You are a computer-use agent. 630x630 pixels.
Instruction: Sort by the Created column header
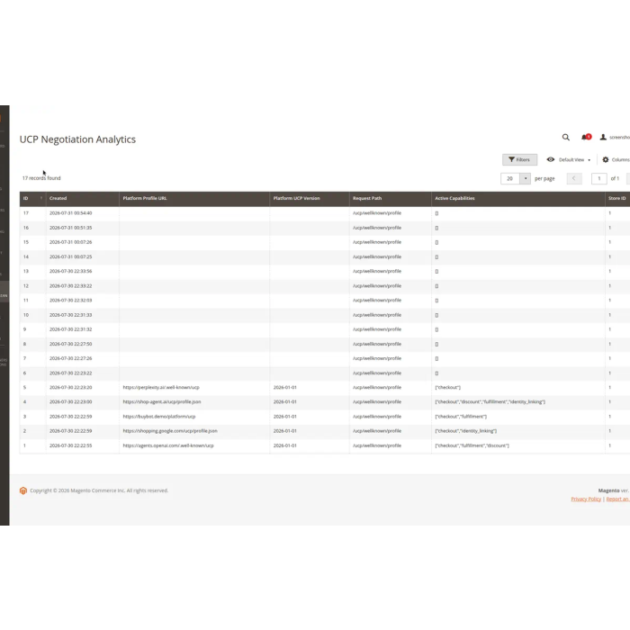[83, 199]
